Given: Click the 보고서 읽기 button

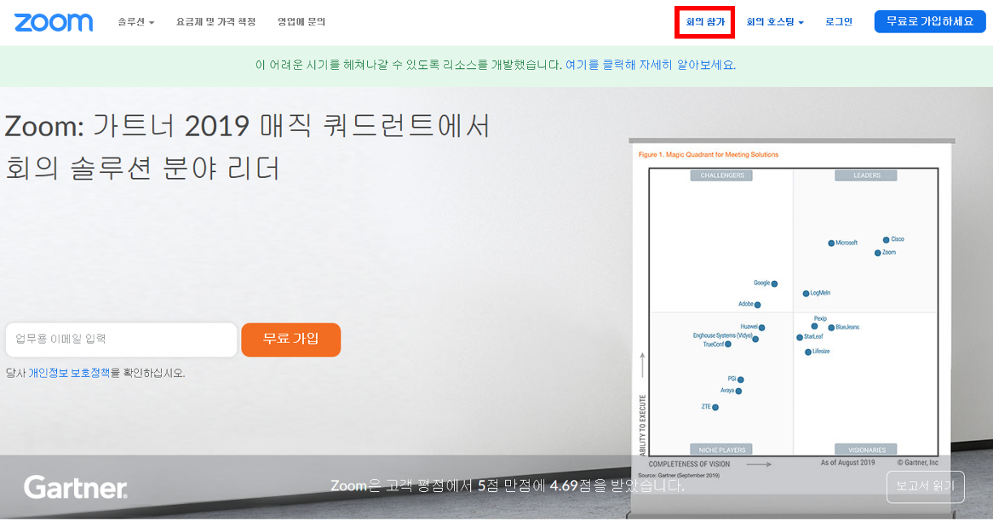Looking at the screenshot, I should pos(925,487).
